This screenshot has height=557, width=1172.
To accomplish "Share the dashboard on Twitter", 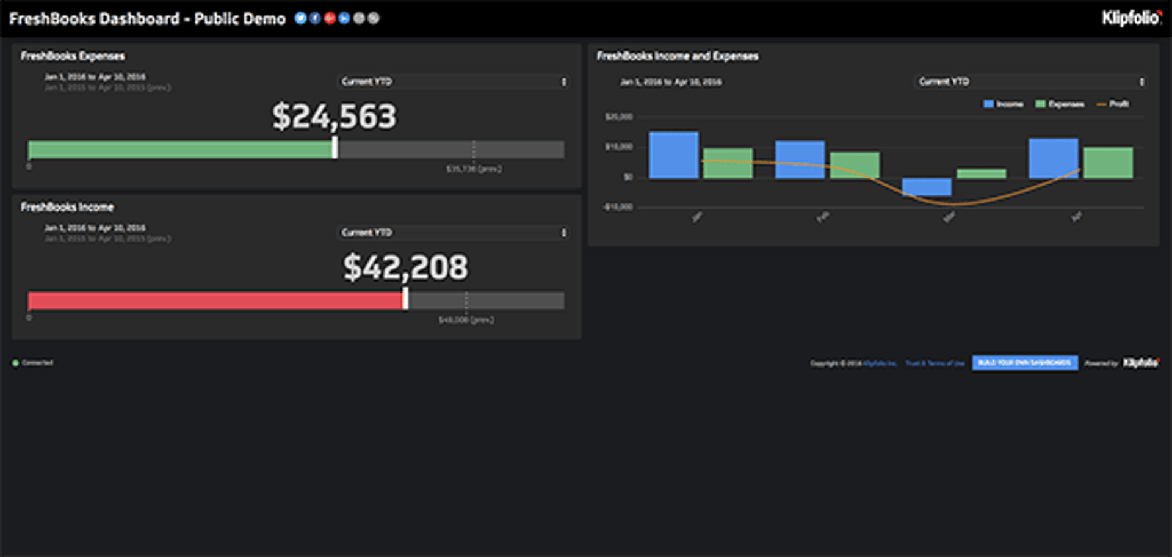I will coord(300,18).
